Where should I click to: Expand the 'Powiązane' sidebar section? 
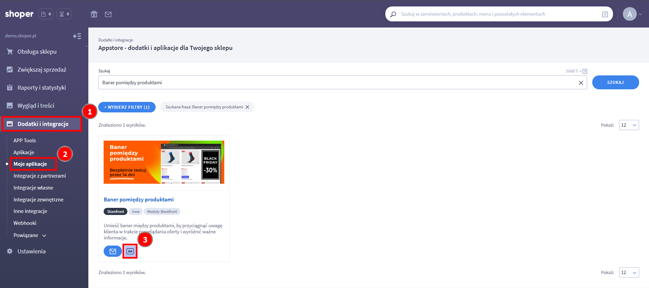(x=30, y=235)
